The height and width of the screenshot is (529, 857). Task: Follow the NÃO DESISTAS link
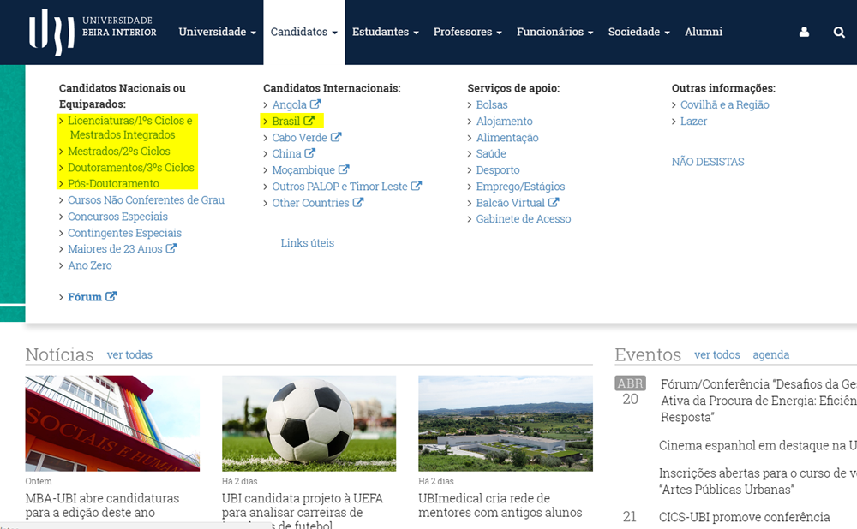point(708,162)
